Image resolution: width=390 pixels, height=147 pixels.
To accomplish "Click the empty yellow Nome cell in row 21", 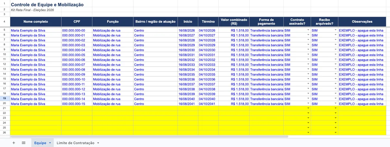I will [x=36, y=108].
